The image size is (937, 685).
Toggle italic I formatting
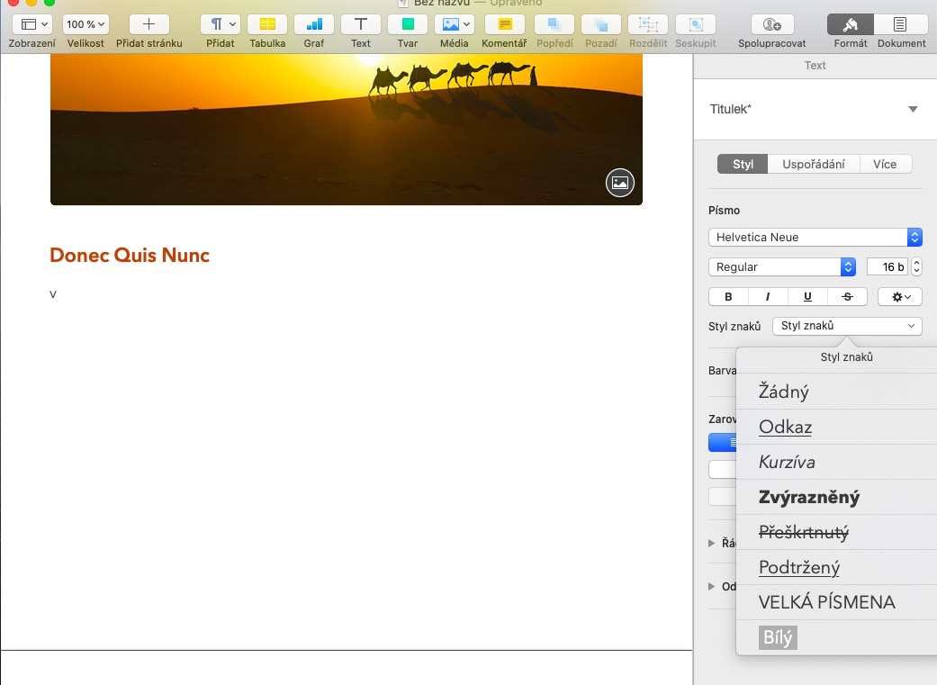768,296
